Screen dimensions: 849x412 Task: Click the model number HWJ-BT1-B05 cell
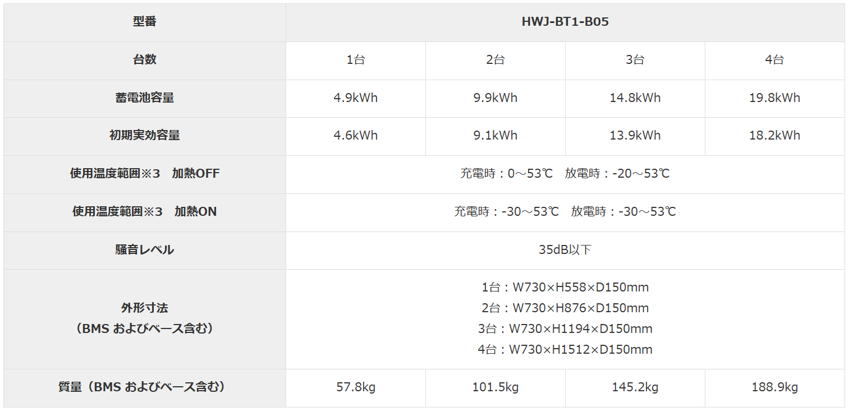pyautogui.click(x=565, y=22)
